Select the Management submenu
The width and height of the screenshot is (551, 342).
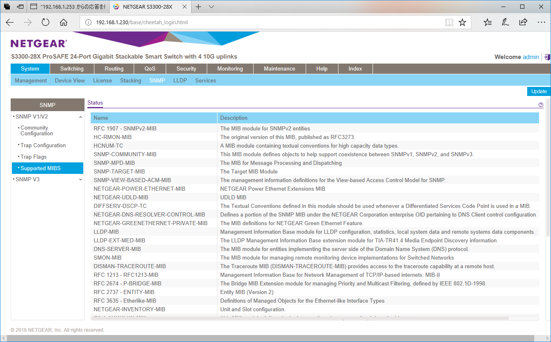coord(31,80)
